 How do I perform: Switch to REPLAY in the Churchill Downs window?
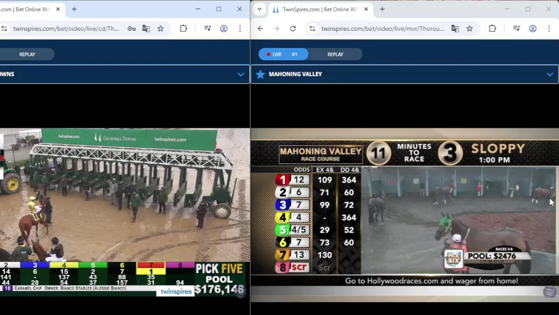(27, 54)
